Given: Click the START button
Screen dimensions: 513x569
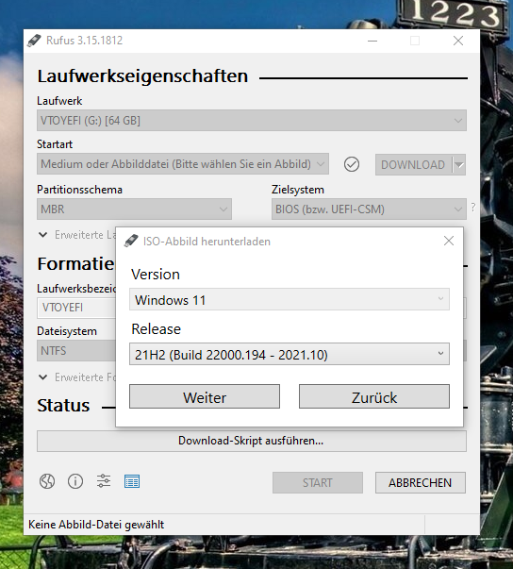Looking at the screenshot, I should pos(318,482).
